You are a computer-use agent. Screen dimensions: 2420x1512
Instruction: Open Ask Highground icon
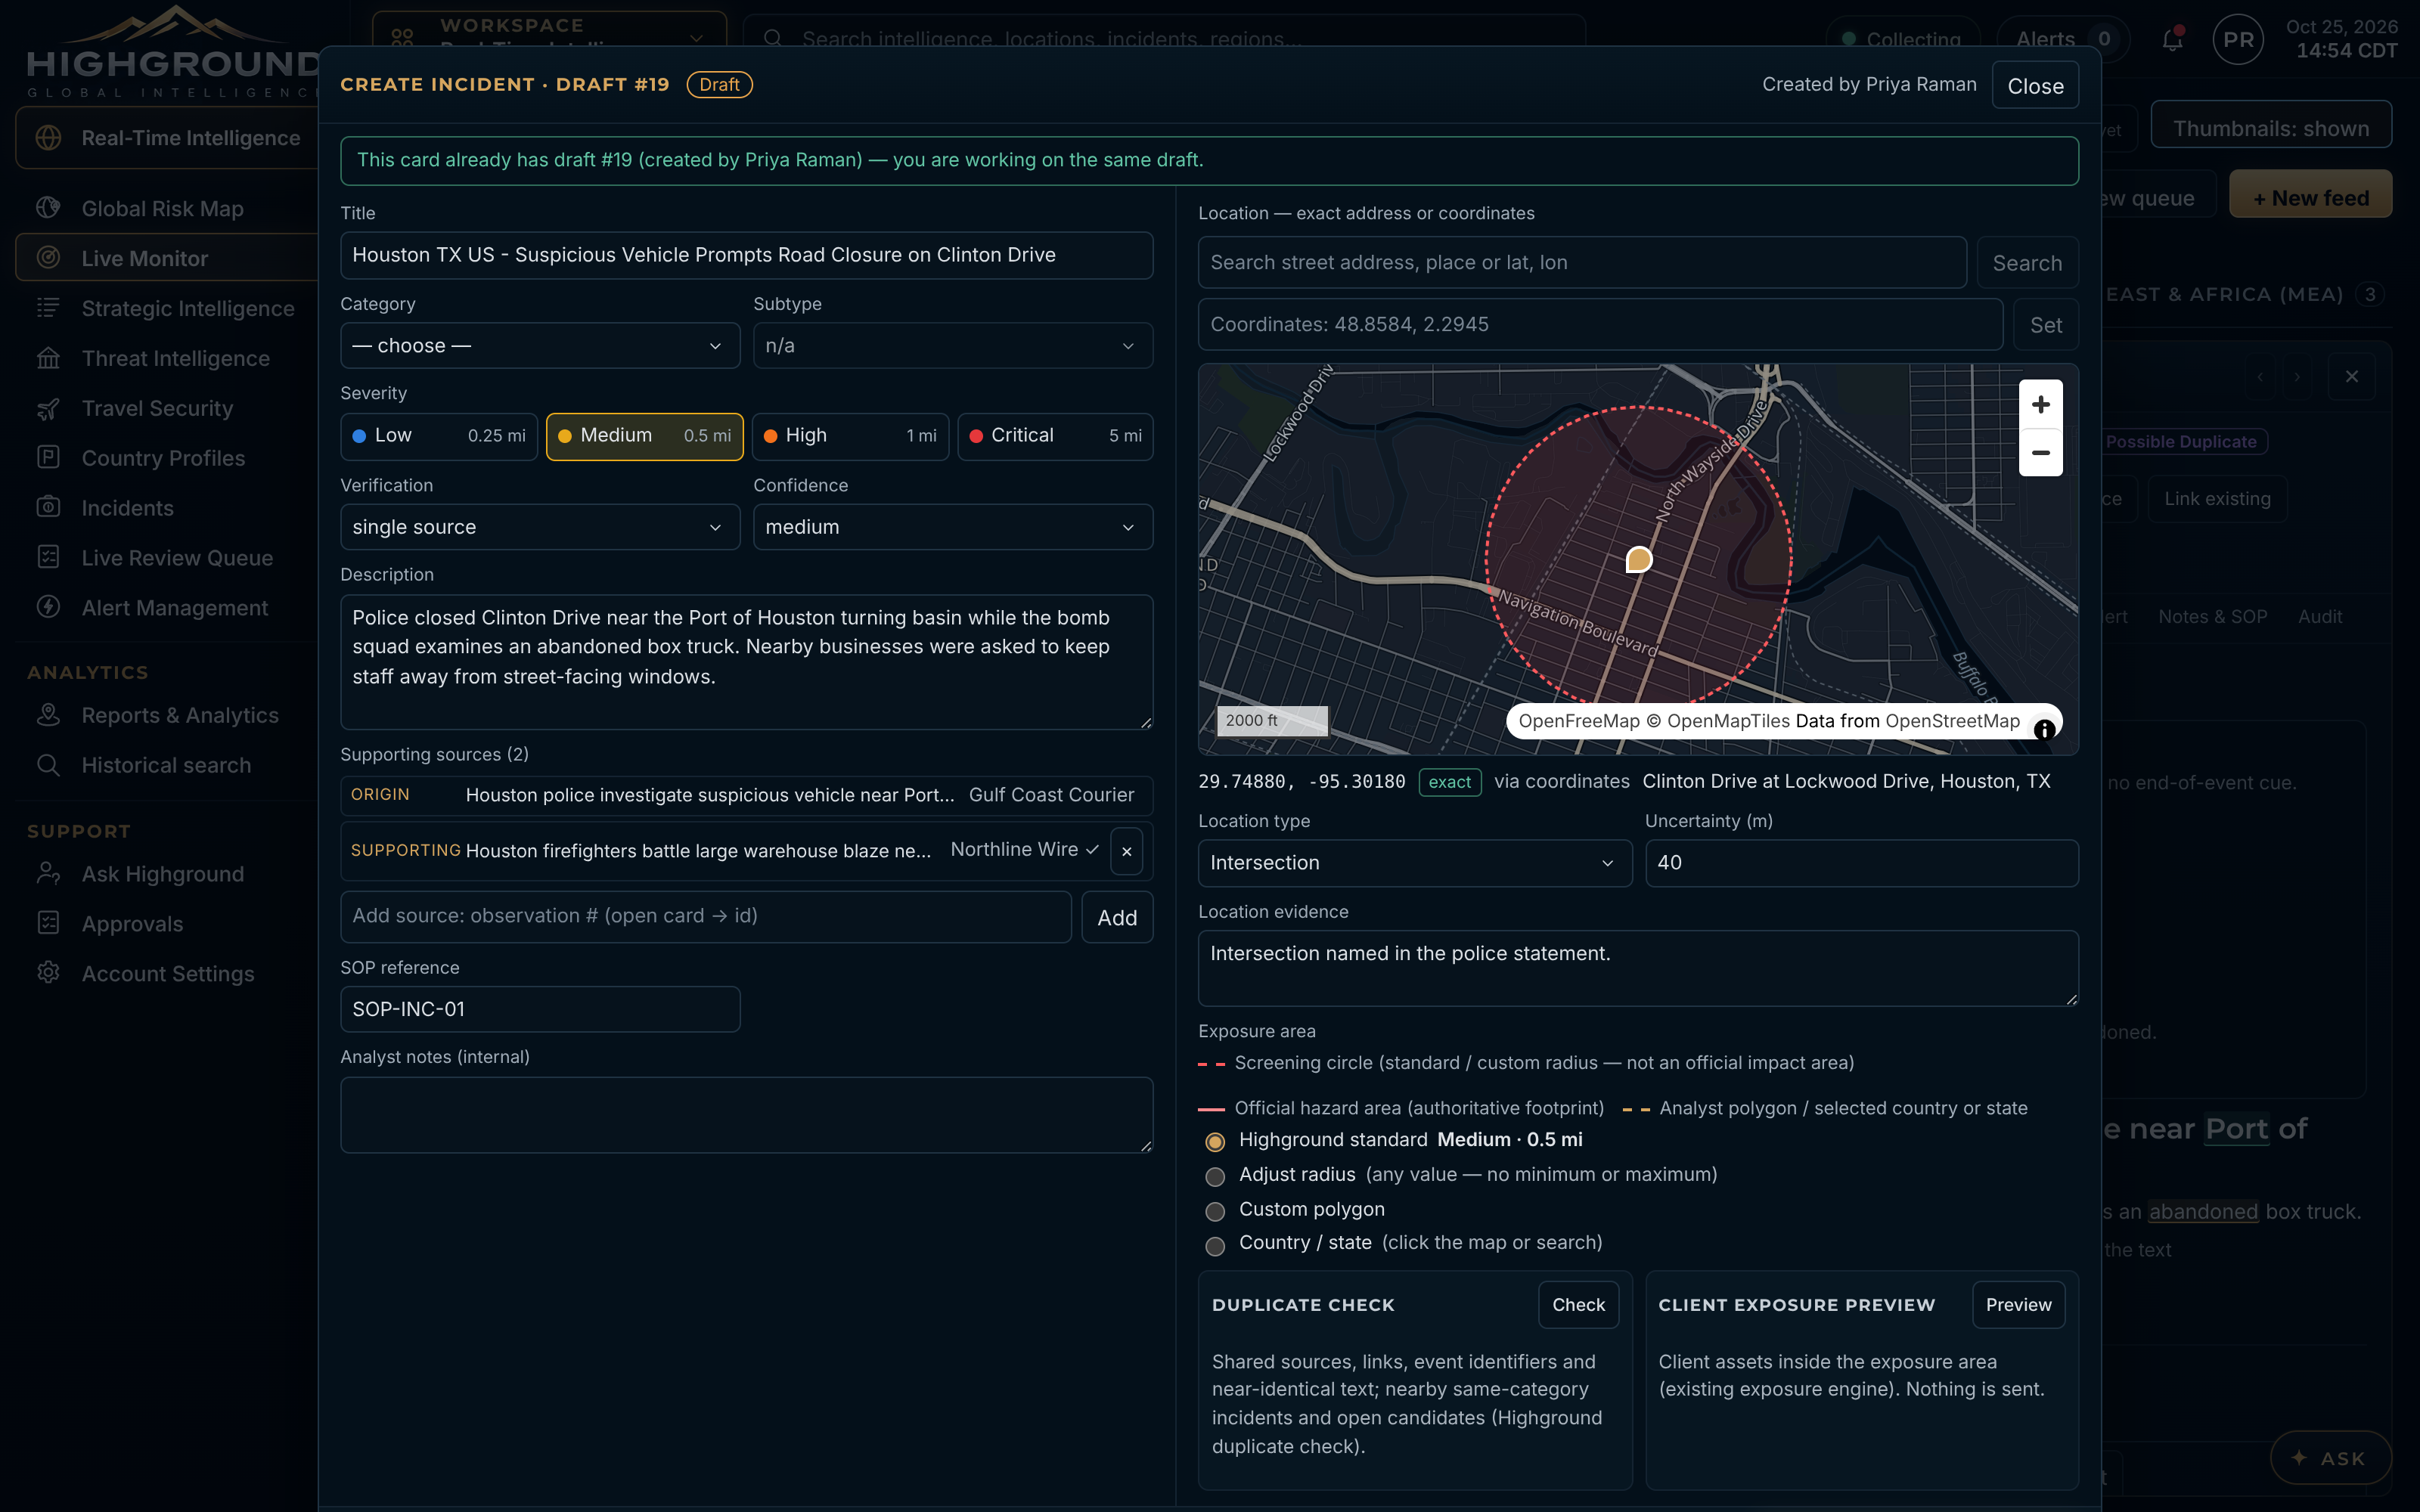[x=48, y=874]
